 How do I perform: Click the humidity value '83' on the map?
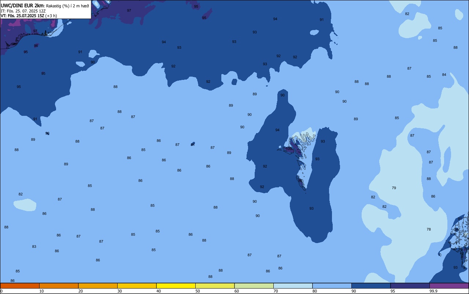click(x=34, y=247)
